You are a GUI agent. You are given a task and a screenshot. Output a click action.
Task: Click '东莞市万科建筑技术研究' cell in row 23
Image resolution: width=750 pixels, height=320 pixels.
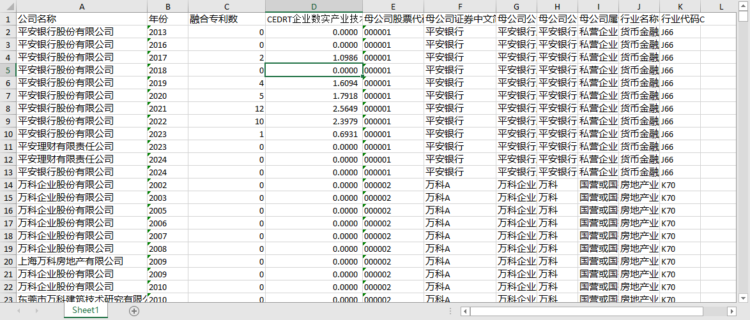[x=82, y=299]
